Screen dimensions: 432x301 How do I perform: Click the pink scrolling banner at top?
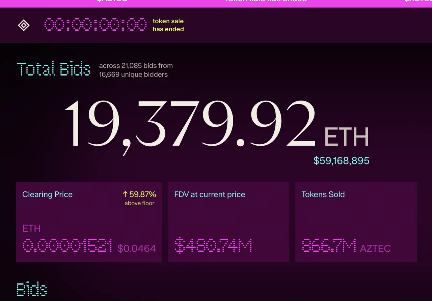click(216, 3)
